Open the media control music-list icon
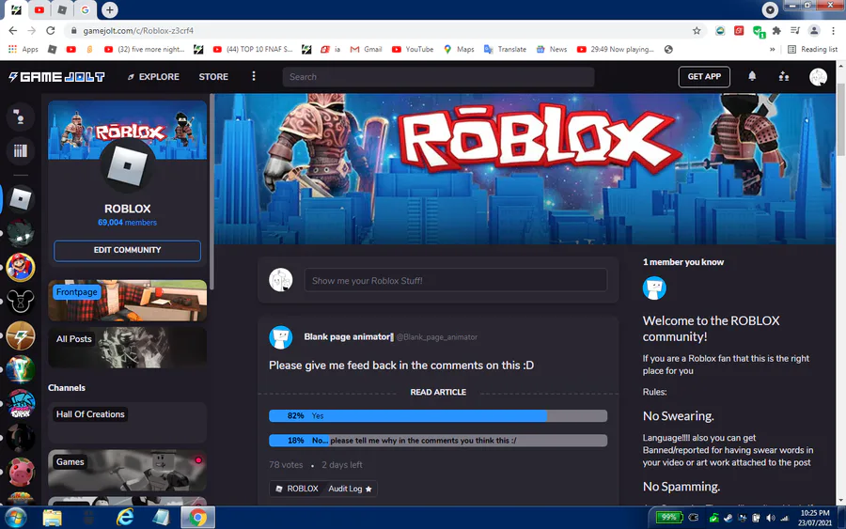Screen dimensions: 846x529 [x=795, y=31]
